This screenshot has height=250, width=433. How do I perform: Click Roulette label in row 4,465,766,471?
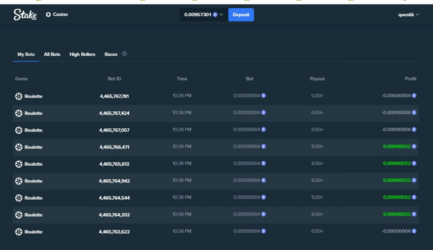[34, 147]
